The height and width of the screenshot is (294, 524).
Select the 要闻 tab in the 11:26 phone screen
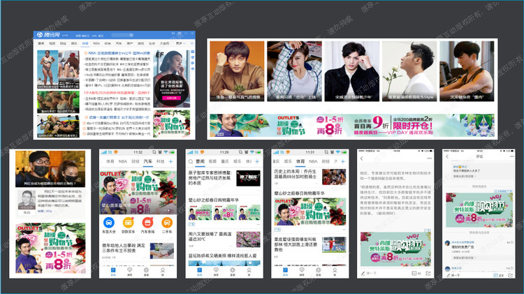(x=200, y=161)
